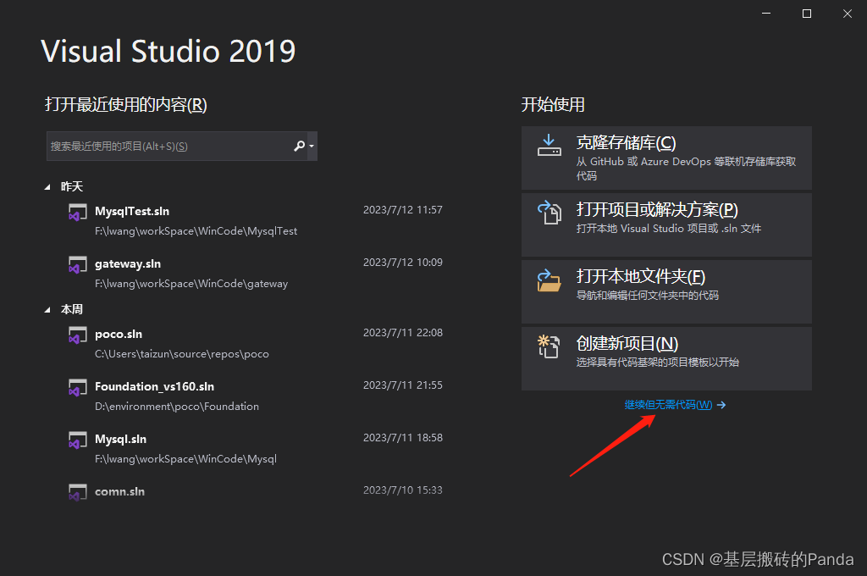Collapse the 昨天 recent group
Image resolution: width=867 pixels, height=576 pixels.
coord(47,186)
